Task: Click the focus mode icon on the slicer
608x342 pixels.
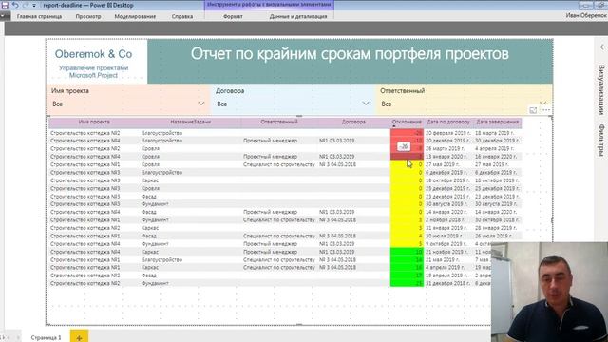Action: [533, 110]
